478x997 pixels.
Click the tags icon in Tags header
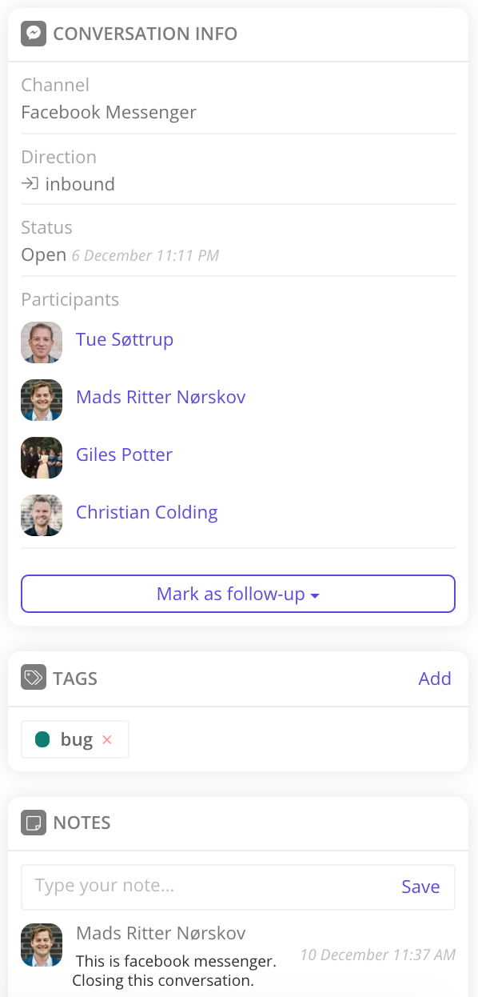point(33,678)
